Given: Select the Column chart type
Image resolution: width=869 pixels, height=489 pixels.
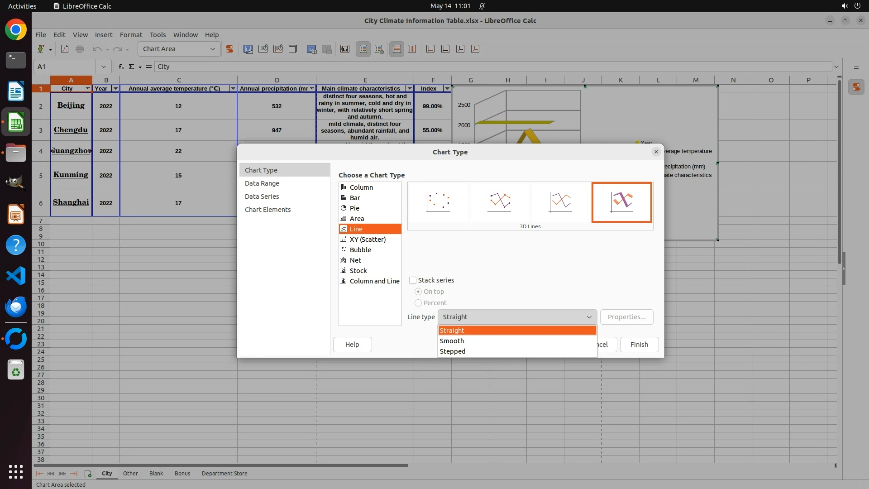Looking at the screenshot, I should pyautogui.click(x=361, y=187).
